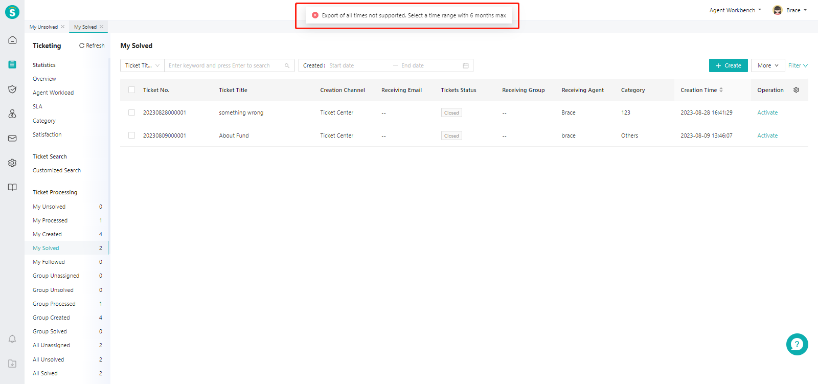Expand the Filter options
818x384 pixels.
[798, 65]
